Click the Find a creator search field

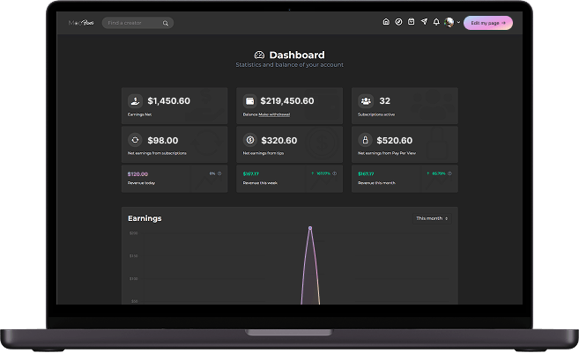[x=137, y=23]
